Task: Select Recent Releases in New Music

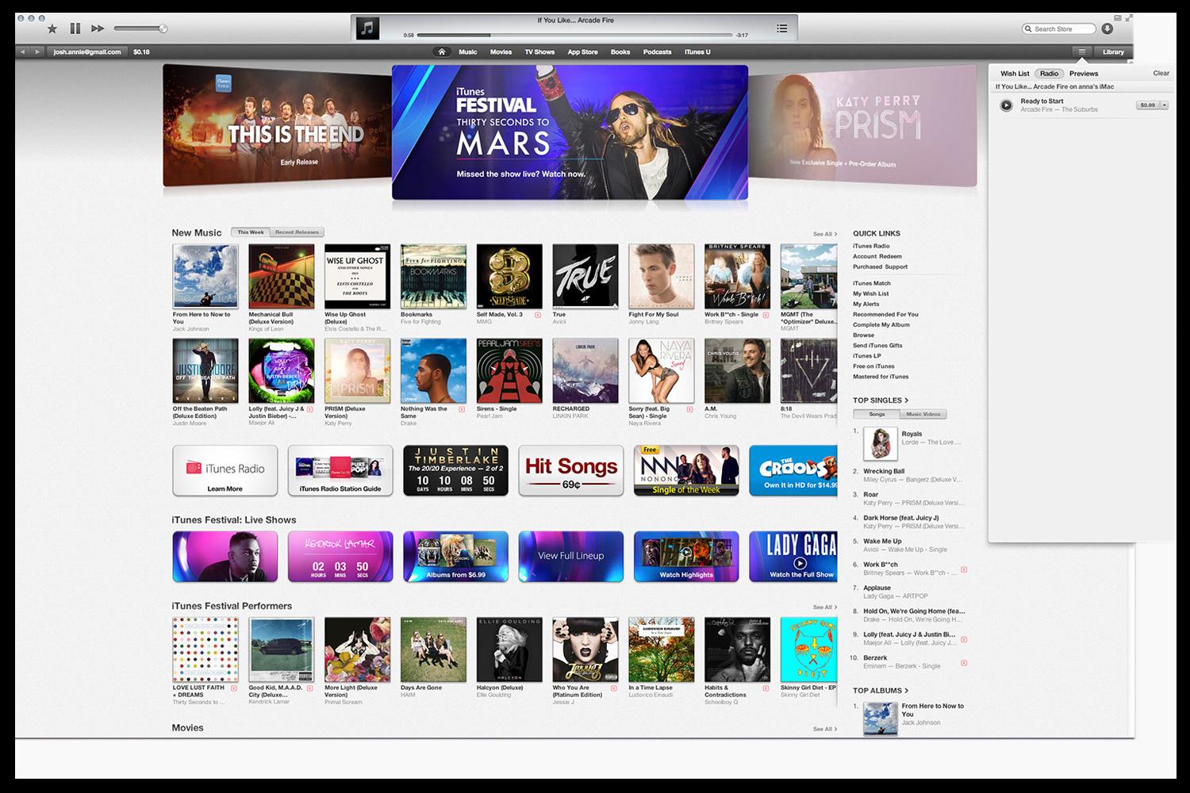Action: pos(296,232)
